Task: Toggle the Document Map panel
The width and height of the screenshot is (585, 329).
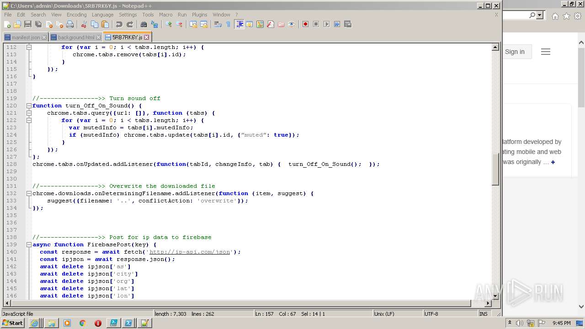Action: [x=260, y=24]
